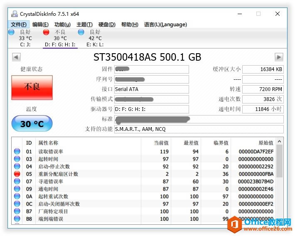Viewport: 295px width, 236px height.
Task: Click the 3826 次 power-on count field
Action: pyautogui.click(x=263, y=99)
